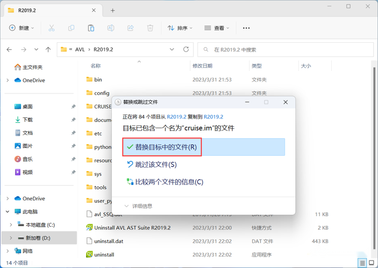Click the Share icon in toolbar

coord(130,28)
